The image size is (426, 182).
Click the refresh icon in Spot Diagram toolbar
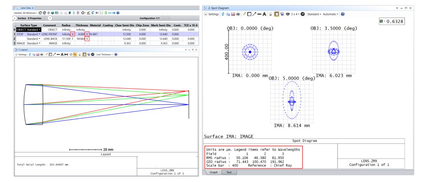[223, 14]
